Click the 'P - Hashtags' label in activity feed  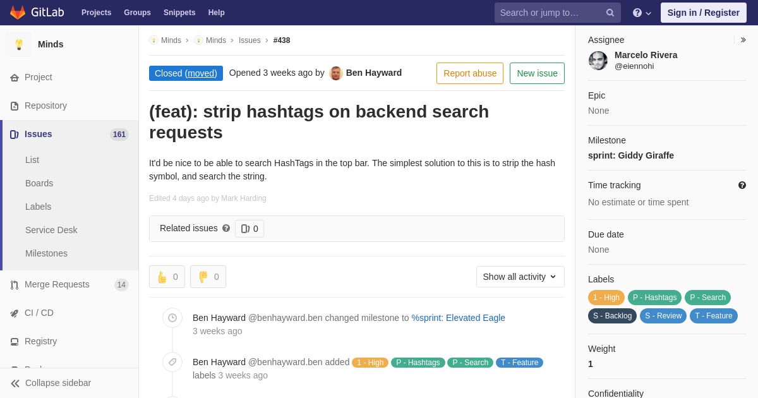coord(418,363)
